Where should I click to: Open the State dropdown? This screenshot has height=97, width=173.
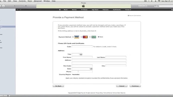[91, 69]
